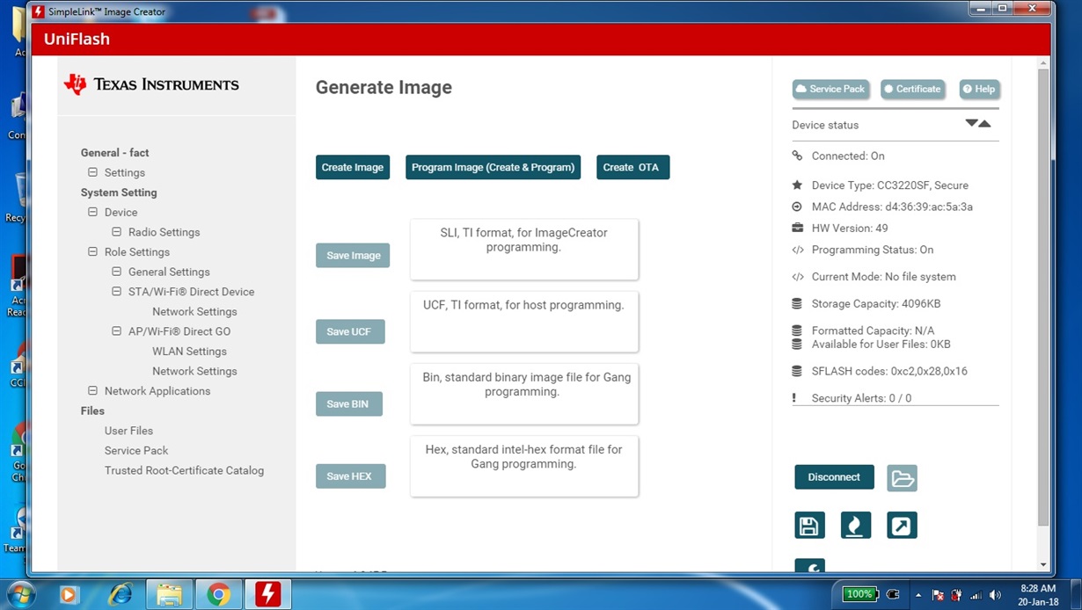Click the HW Version briefcase icon
Screen dimensions: 1082x610
(797, 228)
